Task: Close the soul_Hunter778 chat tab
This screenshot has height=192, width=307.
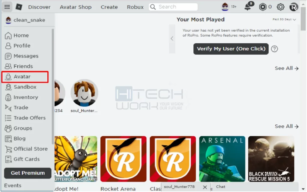Action: (x=205, y=187)
